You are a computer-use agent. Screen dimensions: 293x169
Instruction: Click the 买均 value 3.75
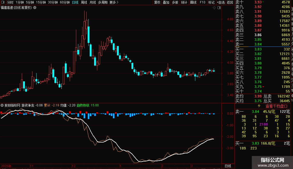[258, 101]
